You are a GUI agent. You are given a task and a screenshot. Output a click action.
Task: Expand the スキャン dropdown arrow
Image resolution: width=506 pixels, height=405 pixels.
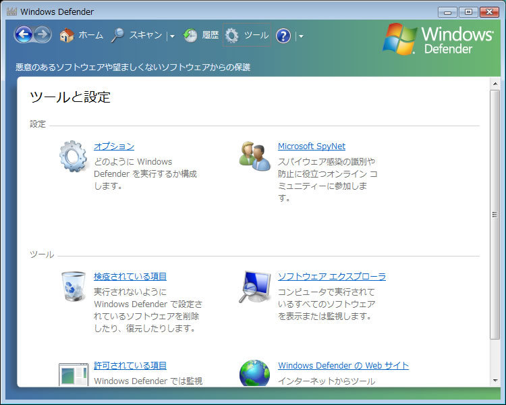click(x=172, y=36)
